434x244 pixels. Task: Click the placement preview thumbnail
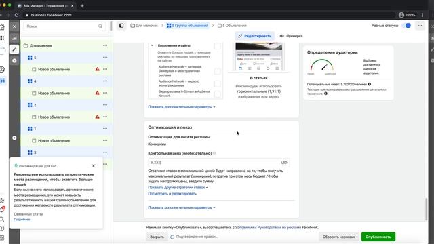(259, 57)
